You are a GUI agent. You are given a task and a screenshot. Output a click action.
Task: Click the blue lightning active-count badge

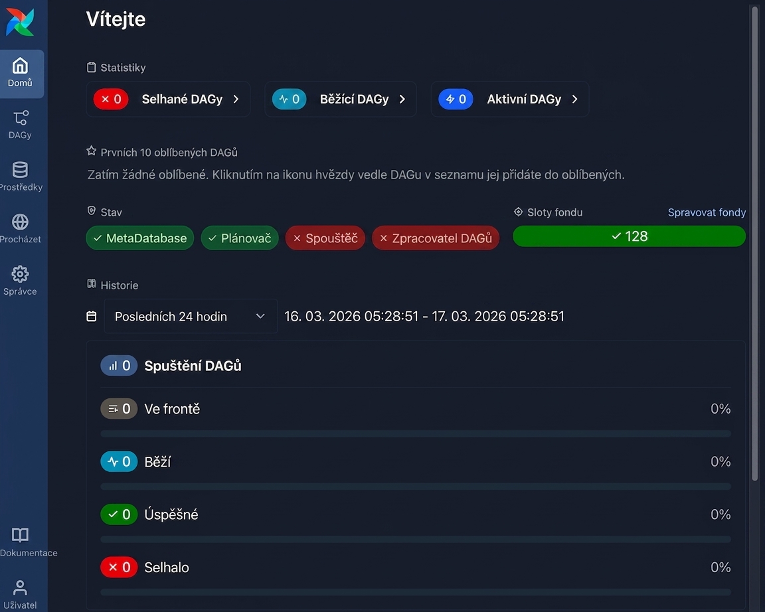coord(456,99)
